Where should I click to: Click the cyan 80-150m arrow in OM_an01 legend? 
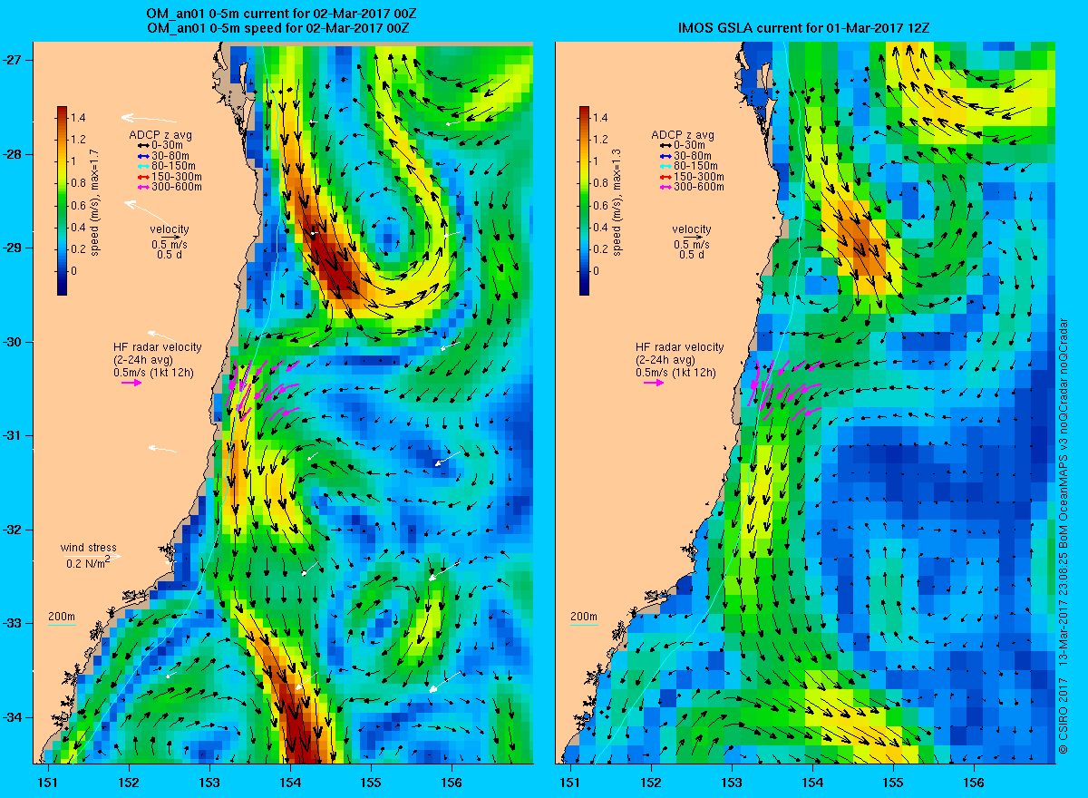(x=141, y=166)
